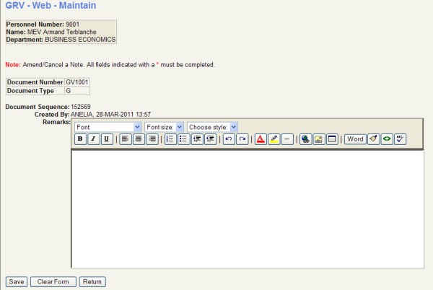Insert an image into remarks
Image resolution: width=433 pixels, height=290 pixels.
click(319, 139)
